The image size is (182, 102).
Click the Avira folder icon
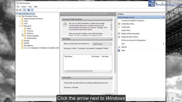[x=22, y=21]
